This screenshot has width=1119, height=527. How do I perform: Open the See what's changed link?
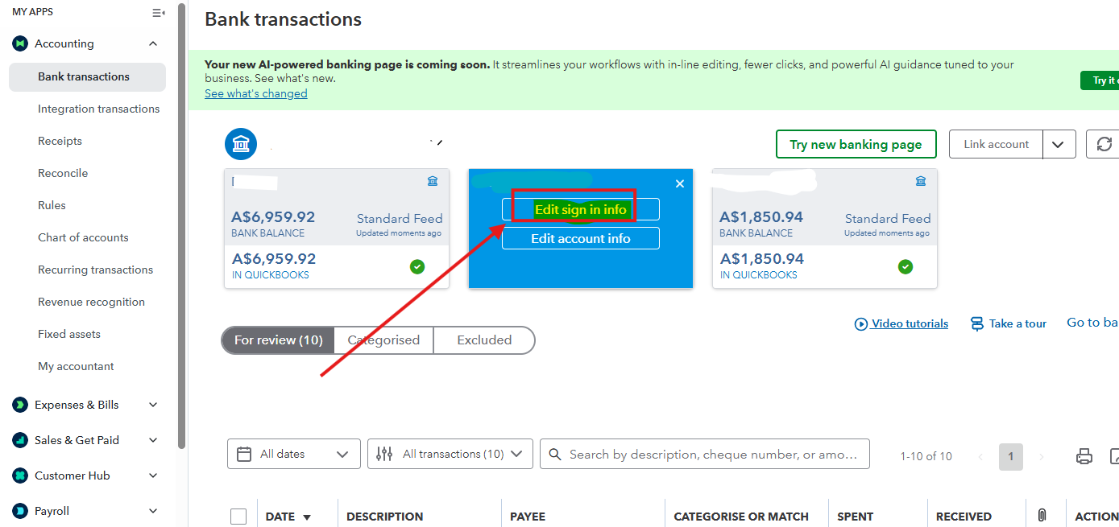[255, 93]
